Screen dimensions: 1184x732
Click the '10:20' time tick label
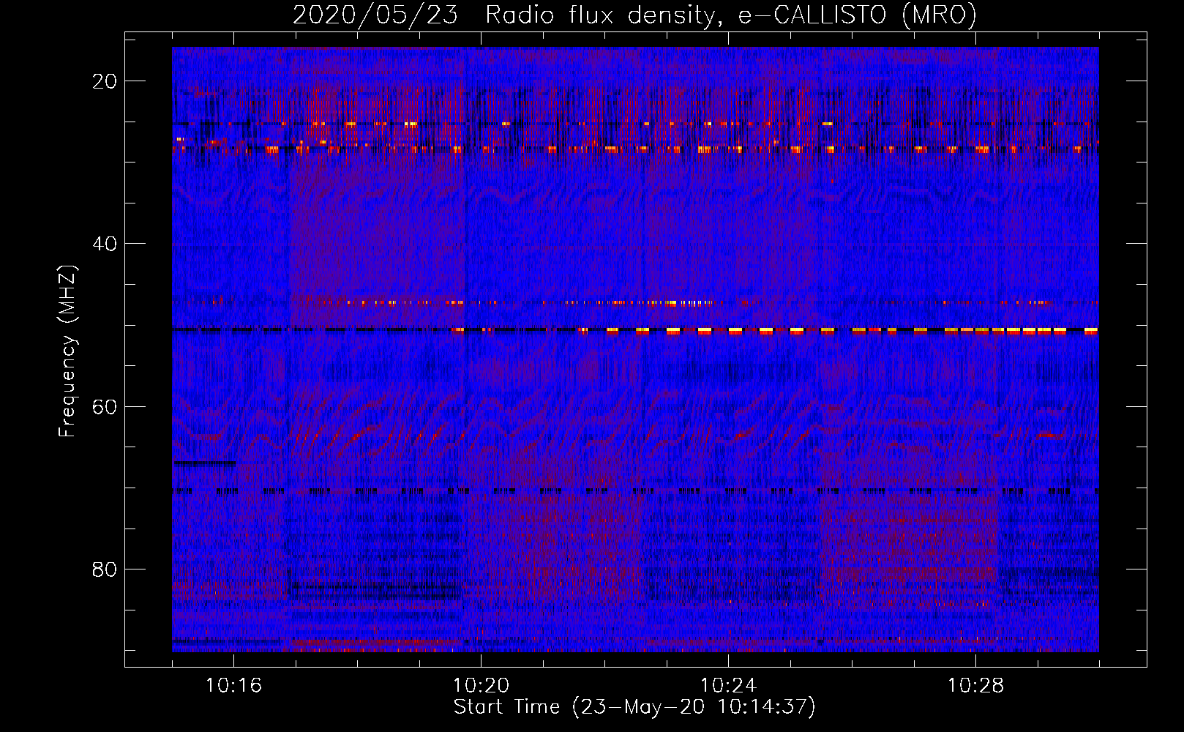pos(481,686)
